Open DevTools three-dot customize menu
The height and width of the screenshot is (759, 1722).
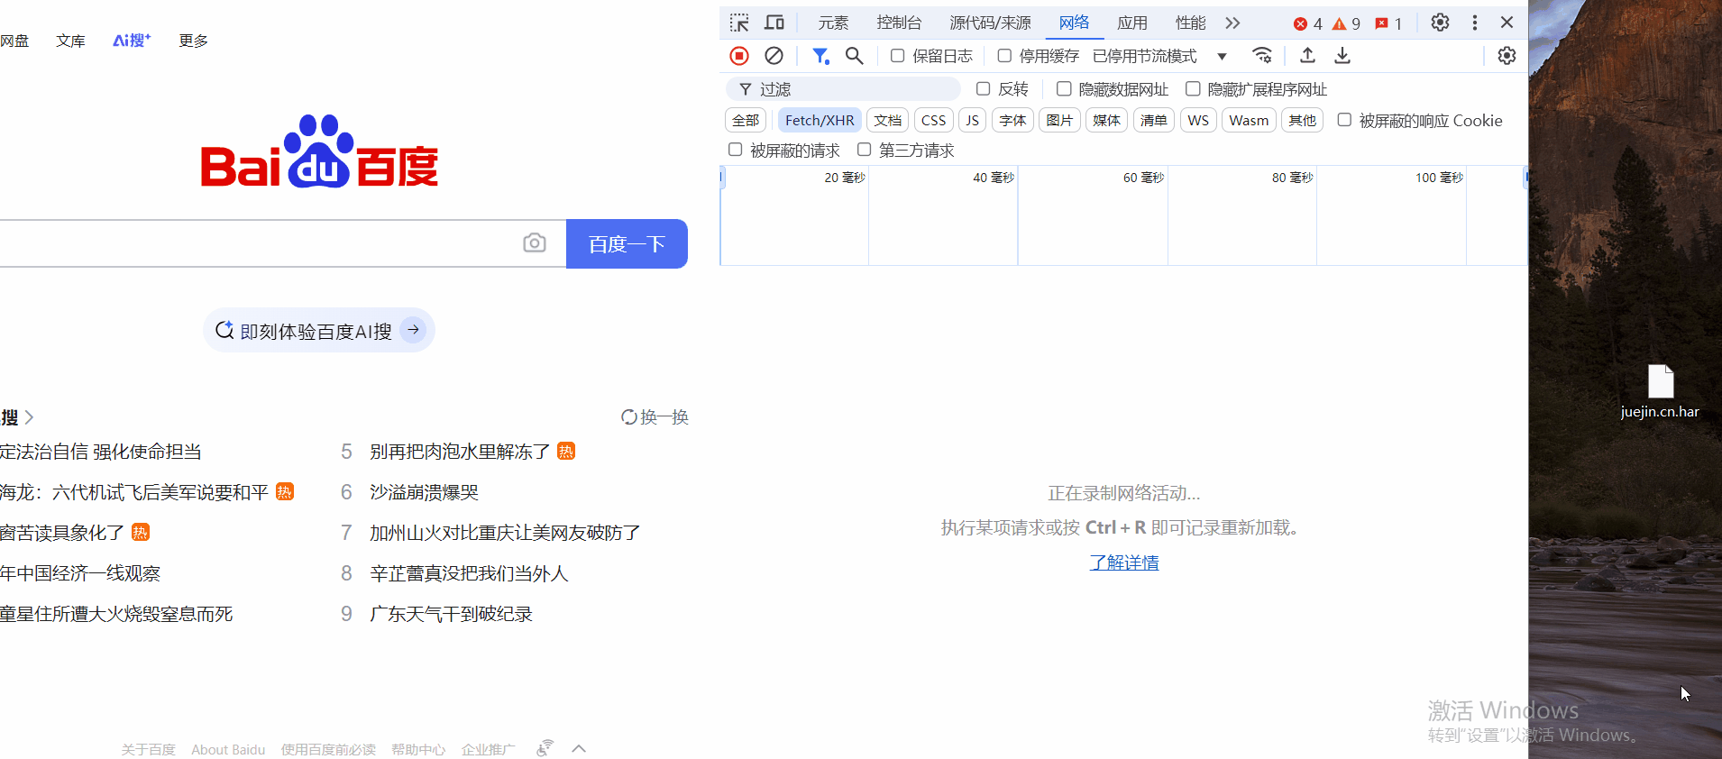[x=1475, y=23]
